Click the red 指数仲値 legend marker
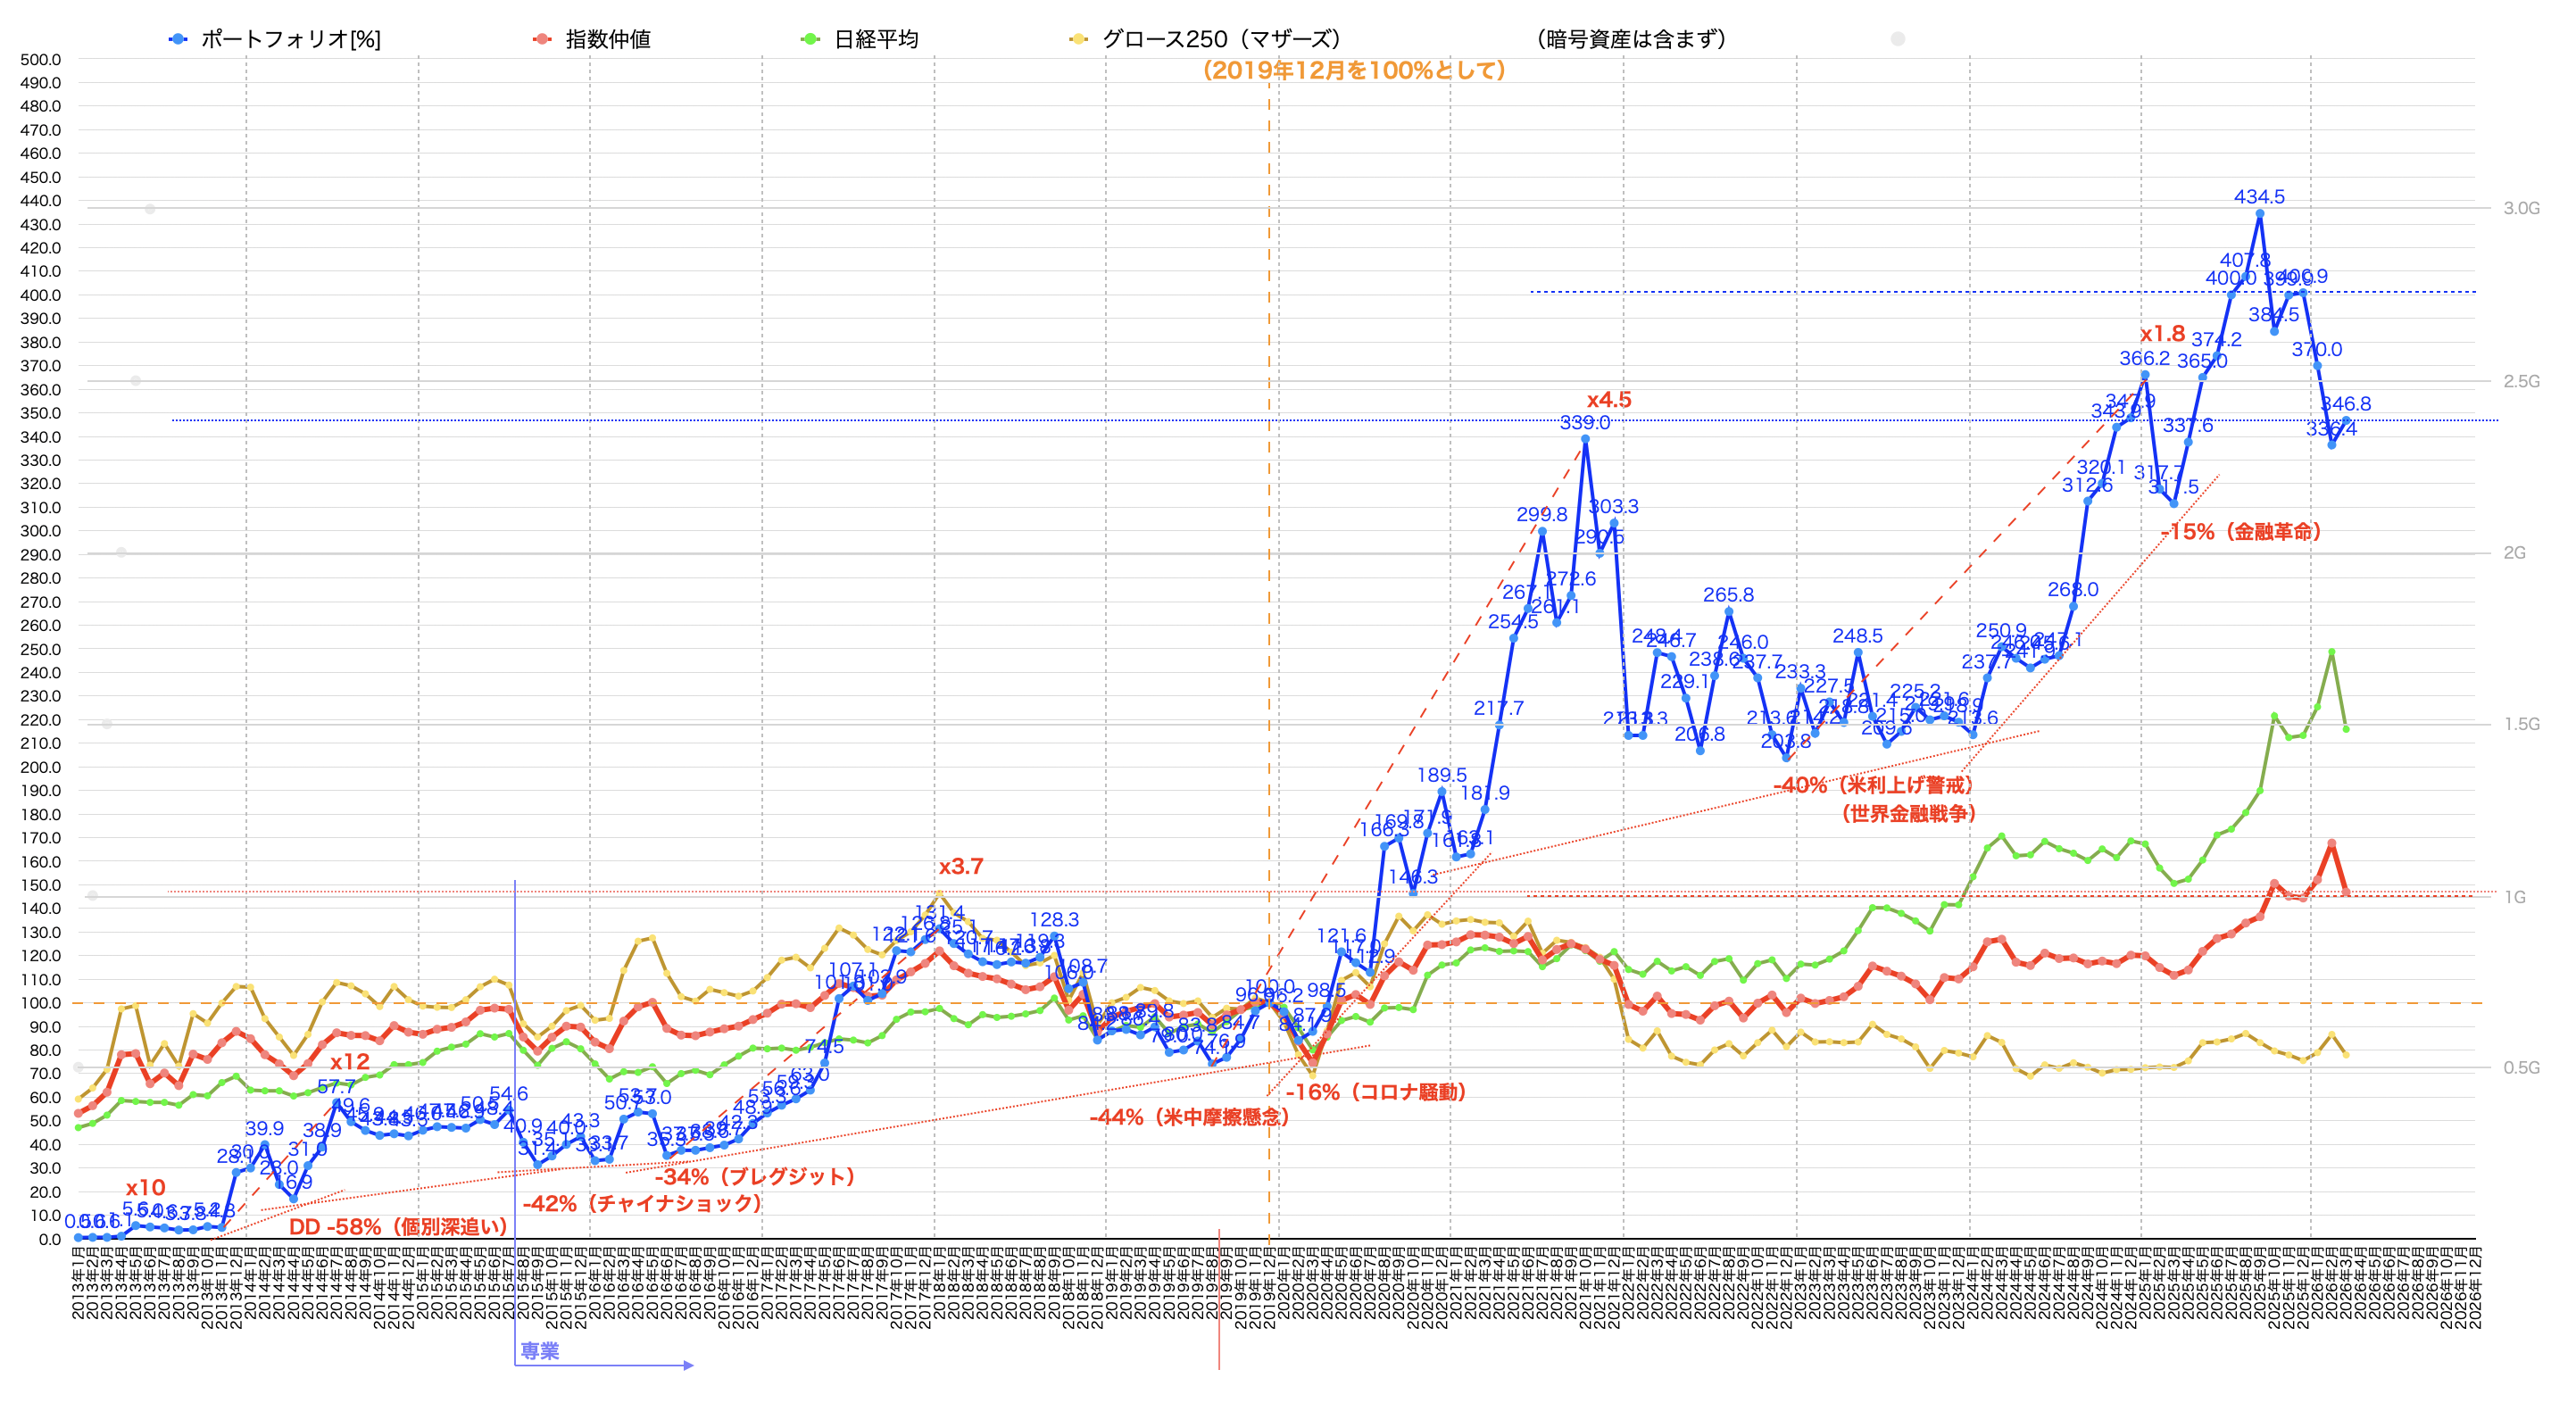Image resolution: width=2576 pixels, height=1403 pixels. point(542,39)
